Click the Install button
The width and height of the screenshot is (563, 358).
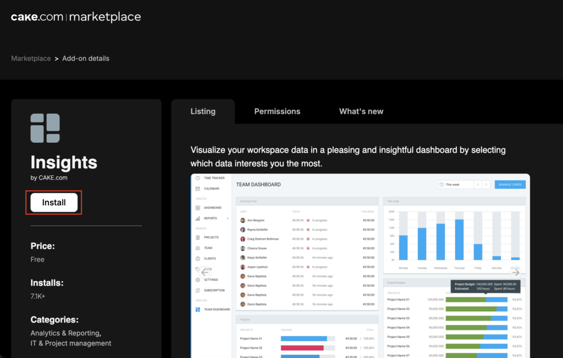point(54,203)
